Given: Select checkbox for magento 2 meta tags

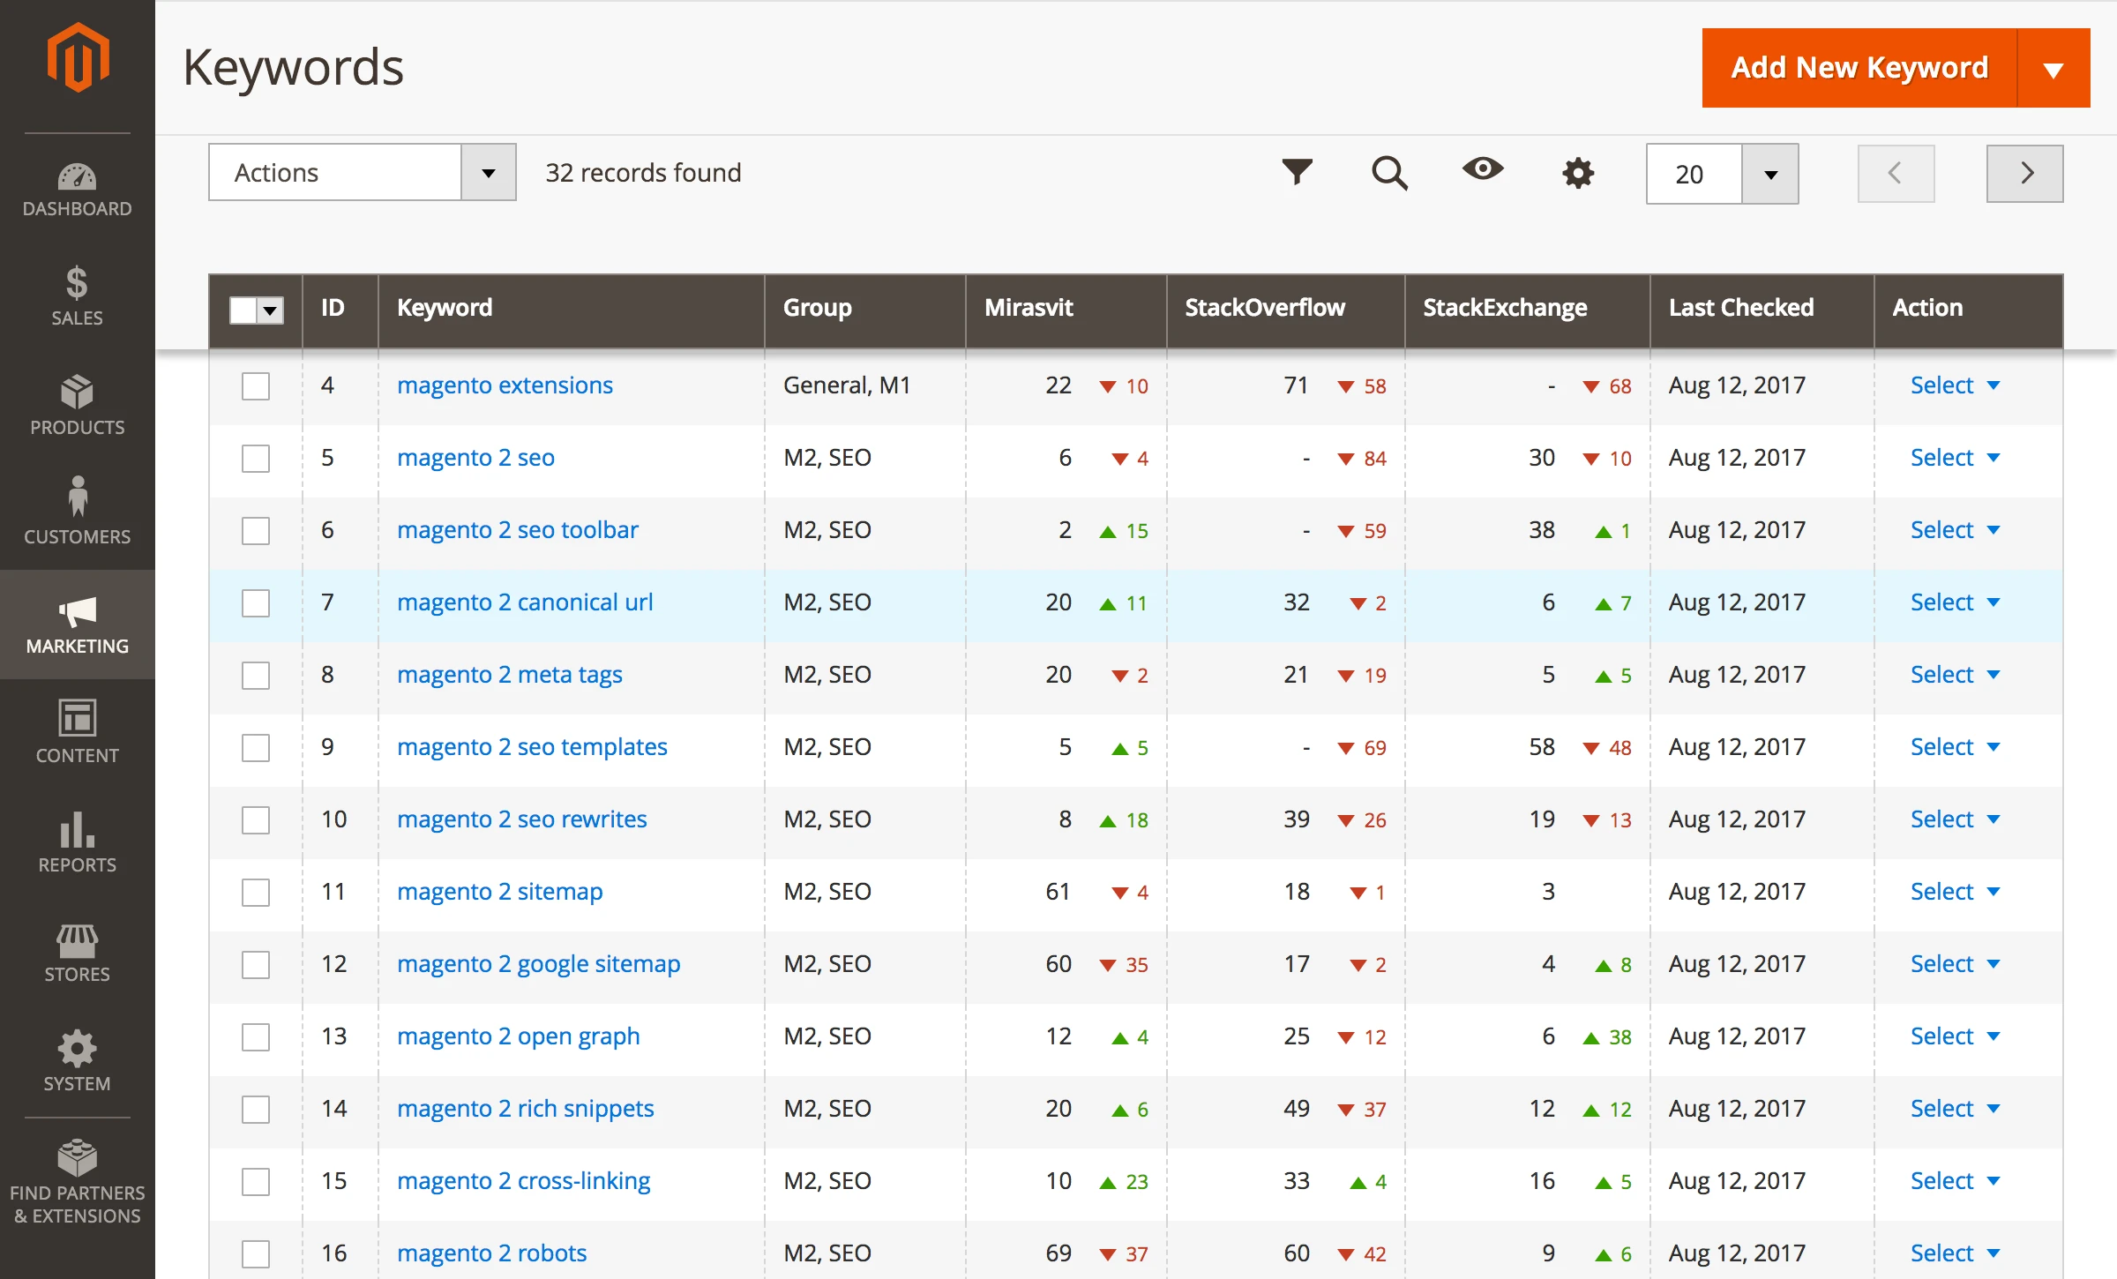Looking at the screenshot, I should coord(256,676).
